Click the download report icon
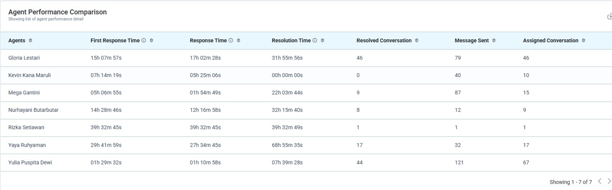This screenshot has width=612, height=190. click(609, 16)
